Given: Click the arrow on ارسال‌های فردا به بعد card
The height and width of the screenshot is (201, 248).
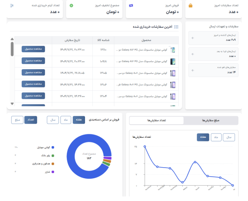Looking at the screenshot, I should (192, 55).
